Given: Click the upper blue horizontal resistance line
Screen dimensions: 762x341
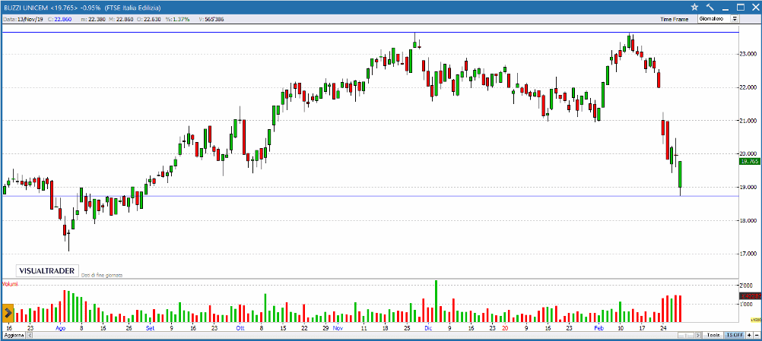Looking at the screenshot, I should [370, 33].
